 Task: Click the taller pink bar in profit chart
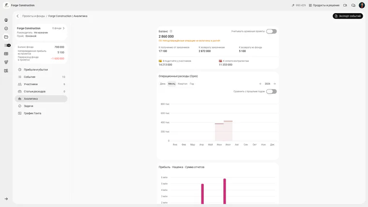pos(225,192)
